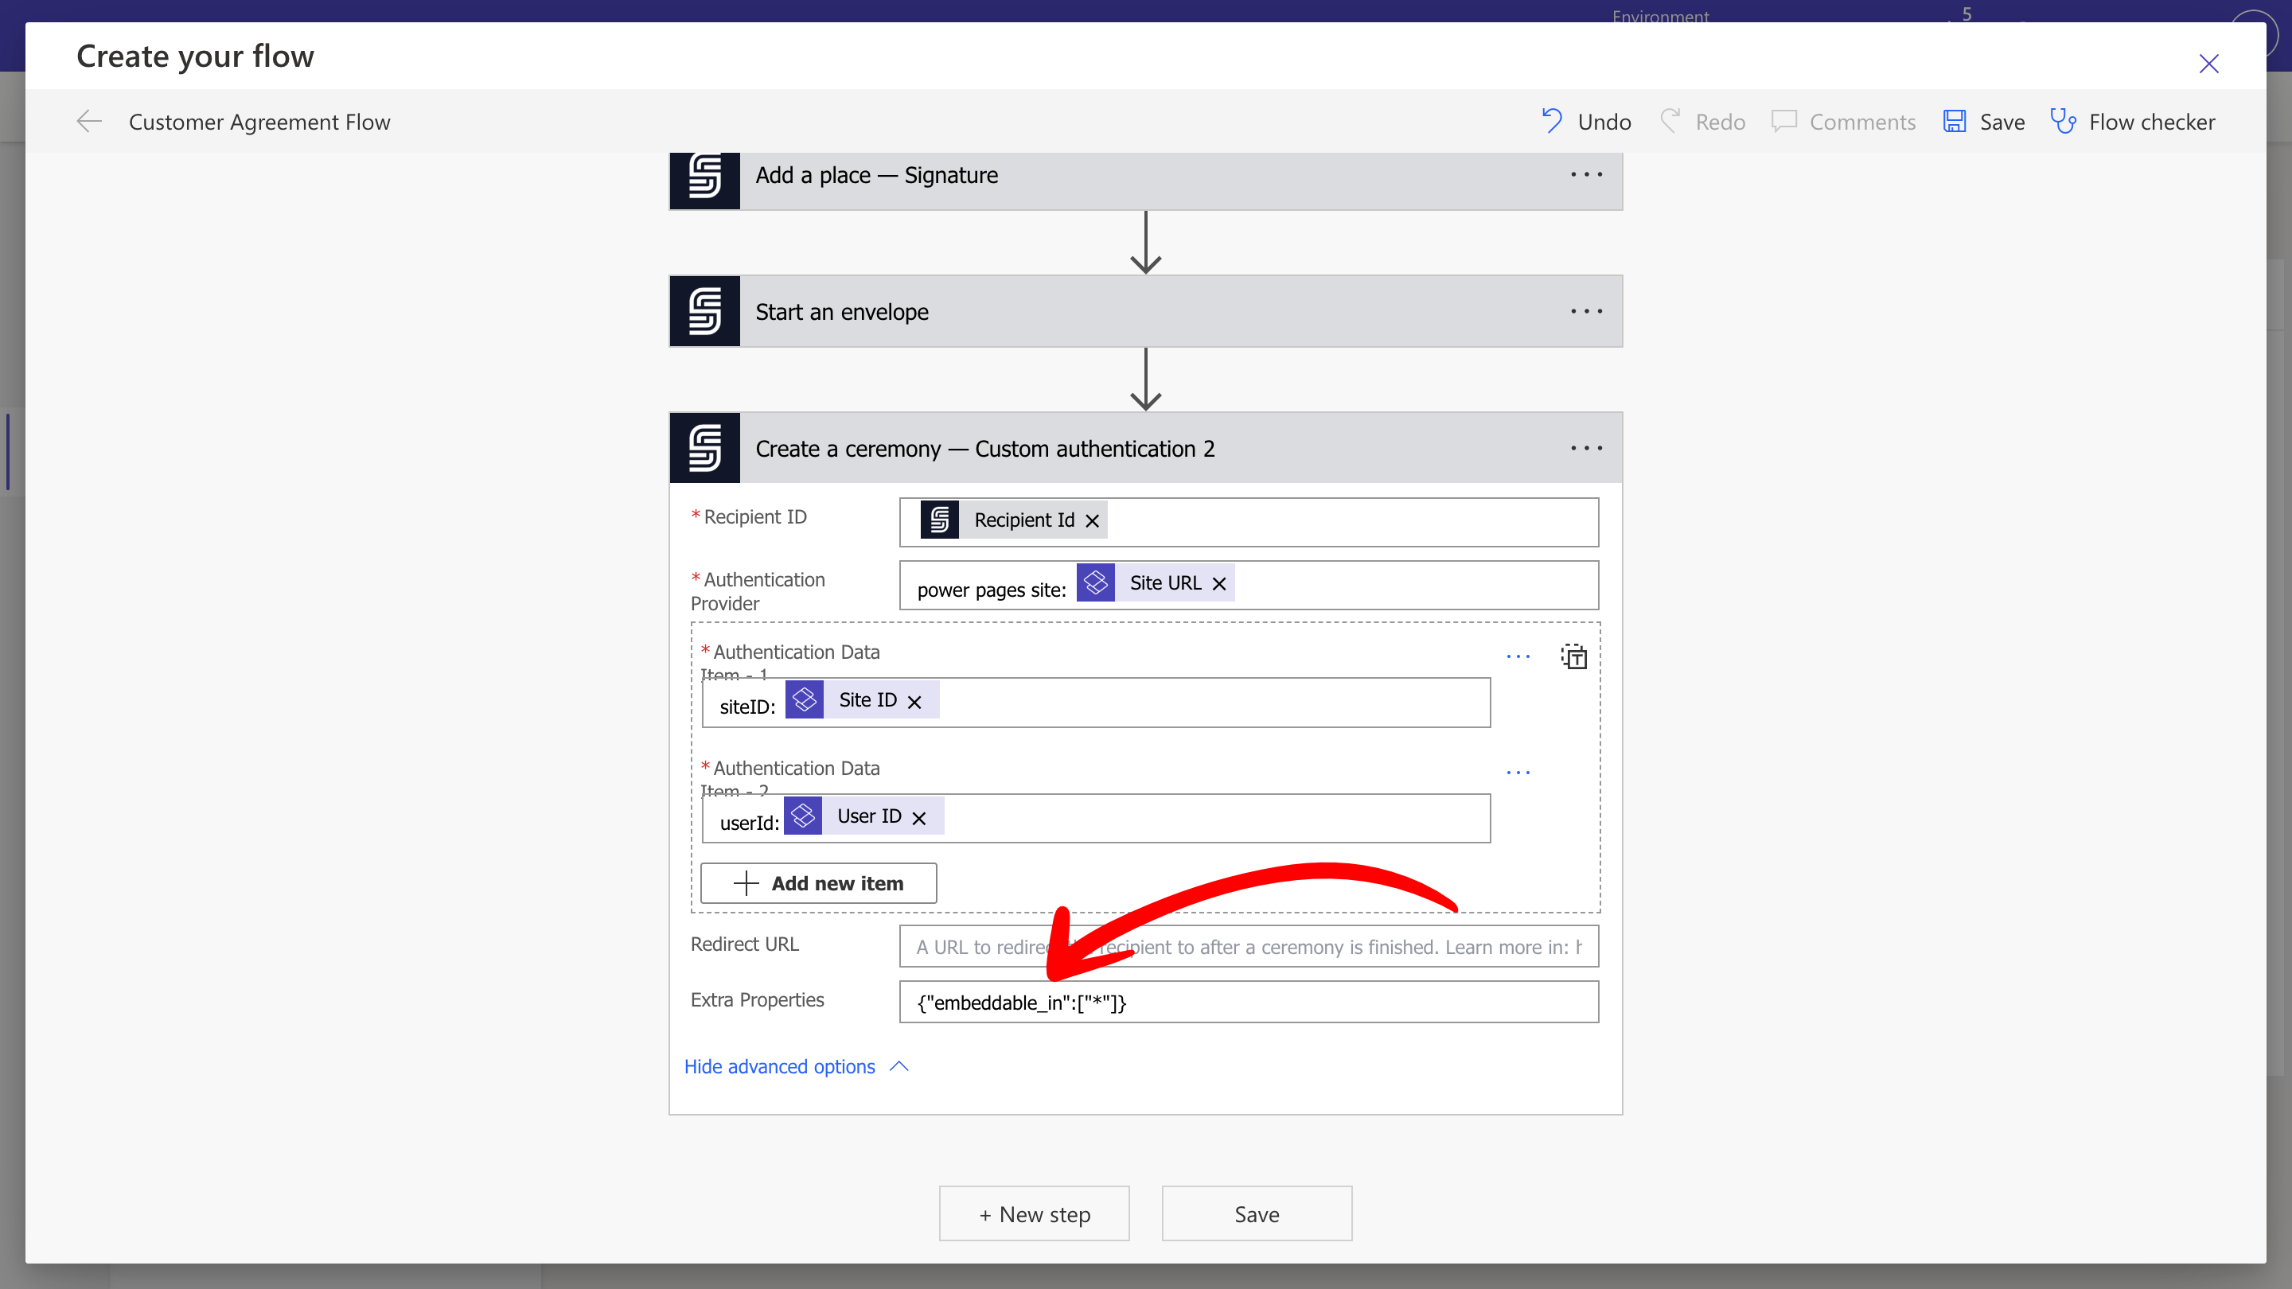Screen dimensions: 2292x1289
Task: Open menu for Add a place — Signature step
Action: [x=1586, y=175]
